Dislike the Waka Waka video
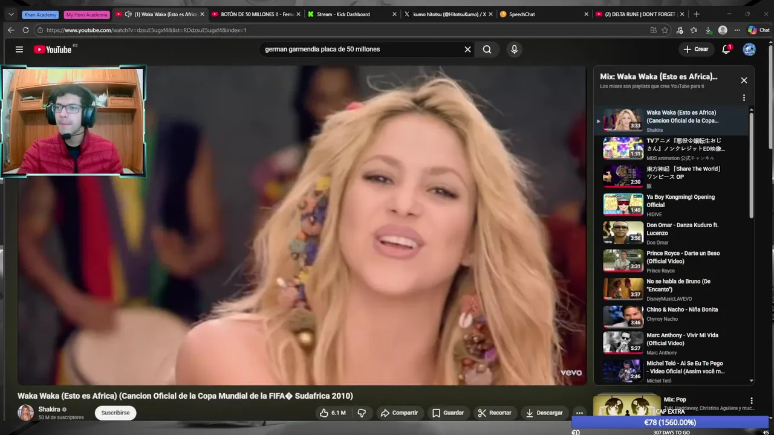 362,413
